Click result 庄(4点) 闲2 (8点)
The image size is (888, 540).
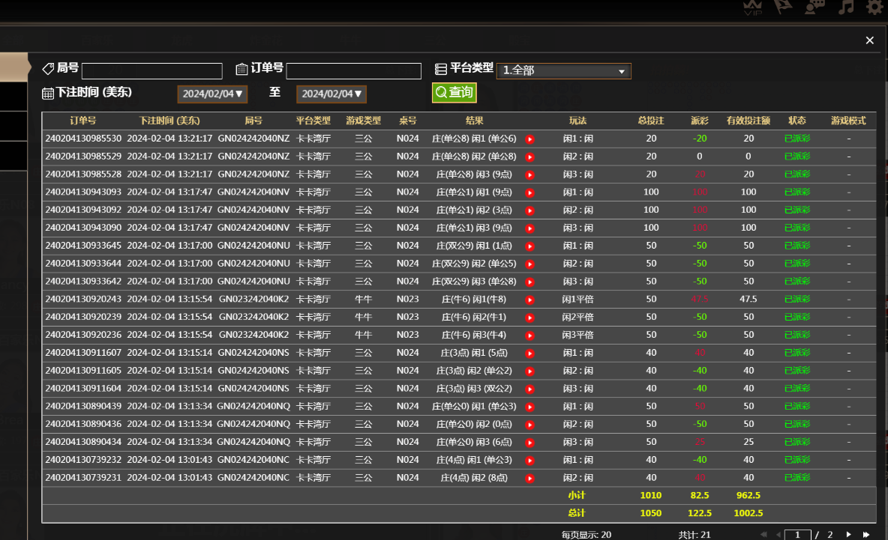pos(474,478)
